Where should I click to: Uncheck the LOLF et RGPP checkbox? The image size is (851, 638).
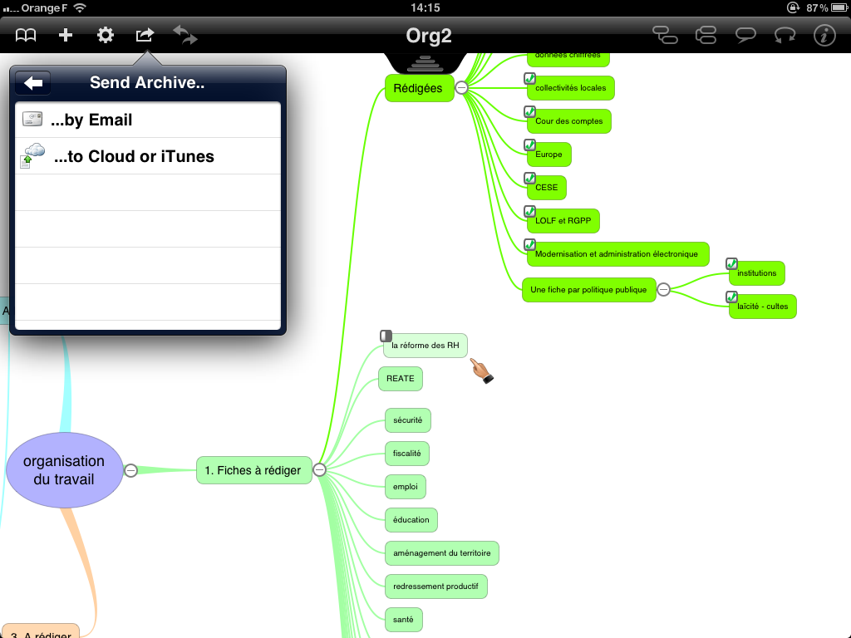pyautogui.click(x=529, y=211)
